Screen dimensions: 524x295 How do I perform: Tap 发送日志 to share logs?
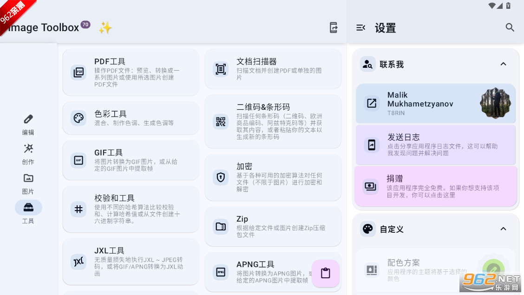435,144
